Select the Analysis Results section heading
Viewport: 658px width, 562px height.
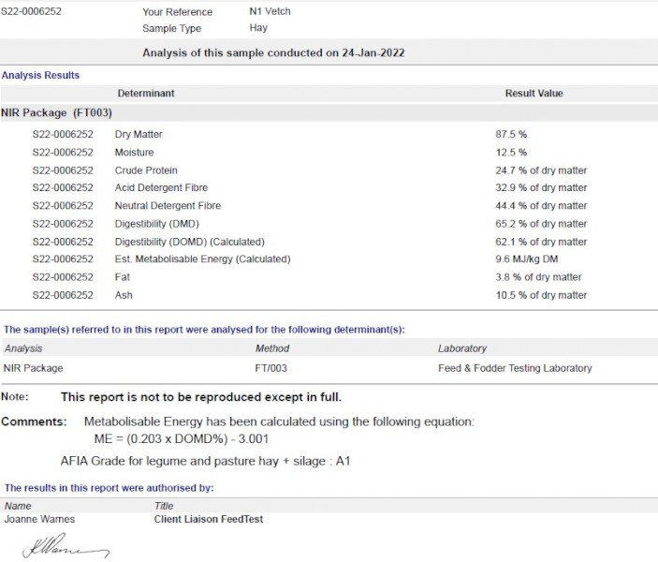point(41,75)
